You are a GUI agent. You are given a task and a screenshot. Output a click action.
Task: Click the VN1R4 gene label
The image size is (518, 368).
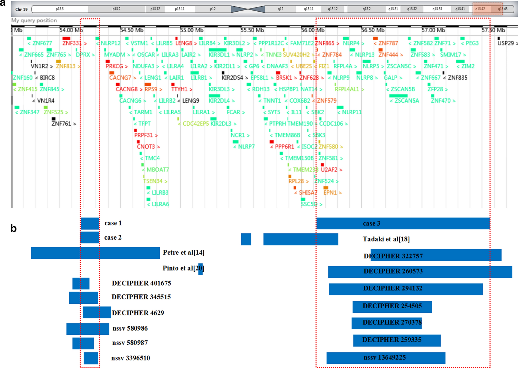pos(46,101)
